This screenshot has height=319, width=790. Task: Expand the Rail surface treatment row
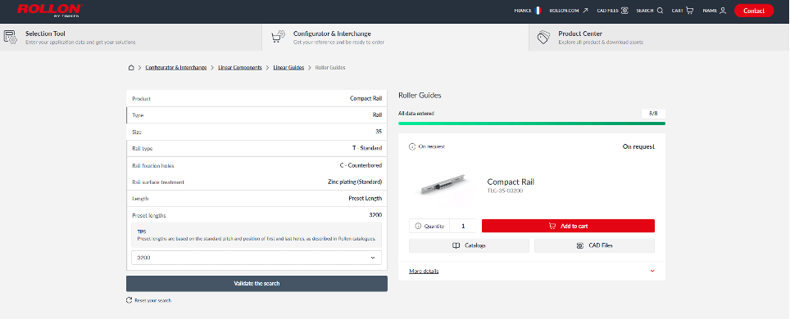pyautogui.click(x=257, y=182)
